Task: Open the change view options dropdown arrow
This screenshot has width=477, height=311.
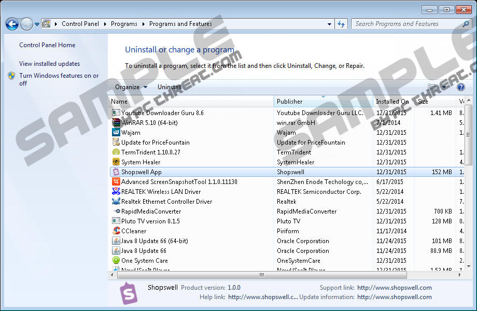Action: (x=444, y=87)
